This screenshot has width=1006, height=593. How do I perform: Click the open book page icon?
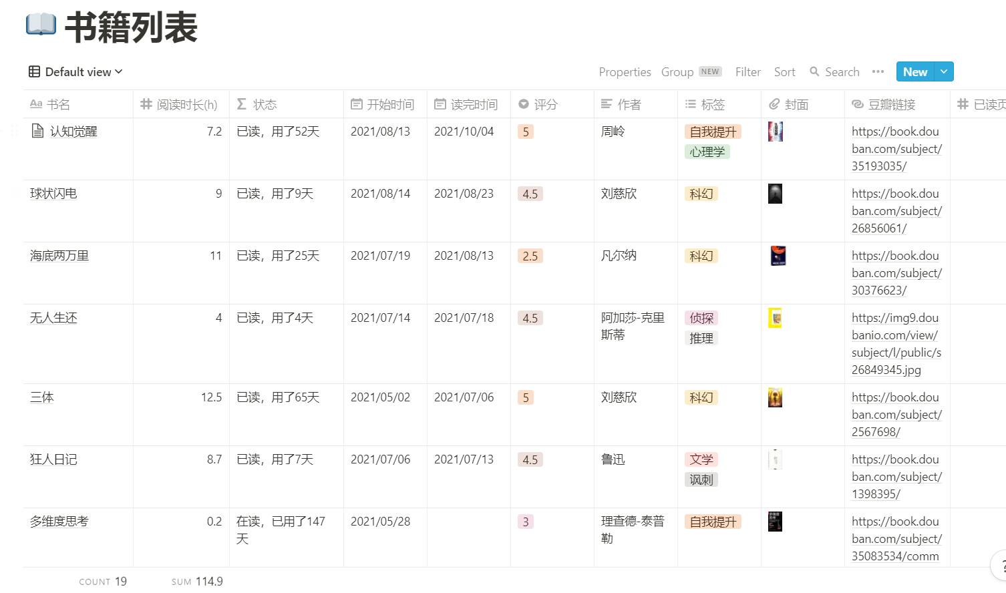tap(41, 25)
